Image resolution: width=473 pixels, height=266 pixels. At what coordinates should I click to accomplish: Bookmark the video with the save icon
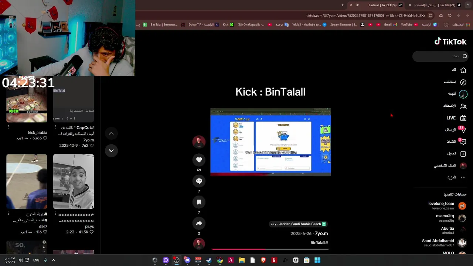(x=199, y=202)
